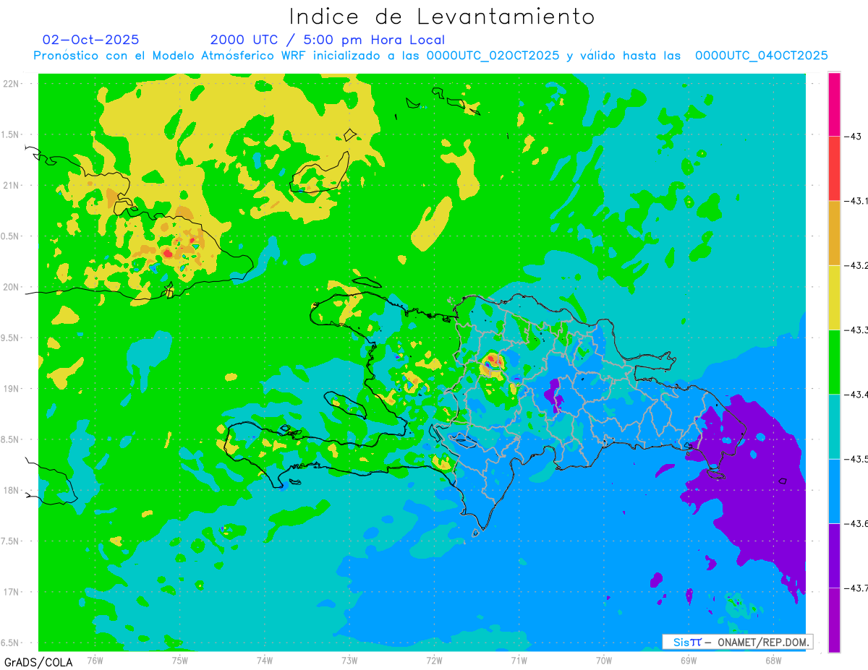Viewport: 868px width, 670px height.
Task: Click the blue segment of the legend bar
Action: (834, 491)
